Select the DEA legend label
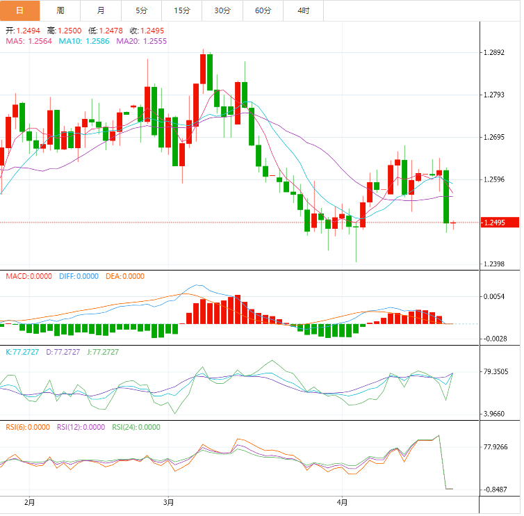The height and width of the screenshot is (516, 524). (125, 276)
